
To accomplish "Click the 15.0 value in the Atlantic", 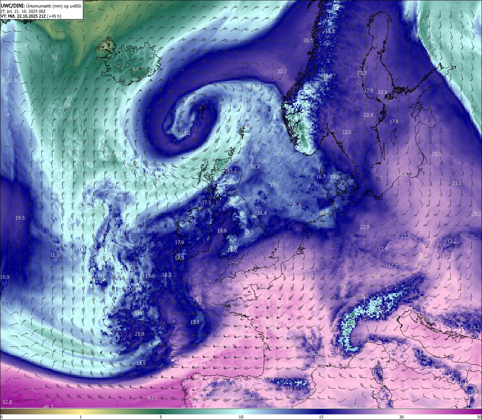I will pos(55,255).
